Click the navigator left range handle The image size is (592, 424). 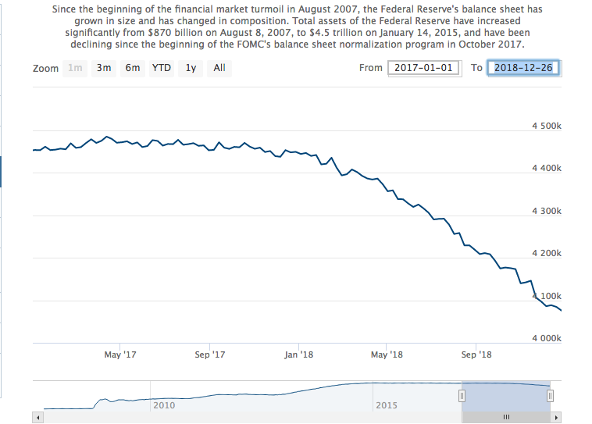(x=462, y=396)
